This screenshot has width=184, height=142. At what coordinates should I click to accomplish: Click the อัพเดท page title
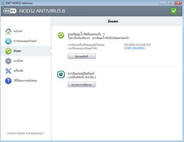pos(113,21)
